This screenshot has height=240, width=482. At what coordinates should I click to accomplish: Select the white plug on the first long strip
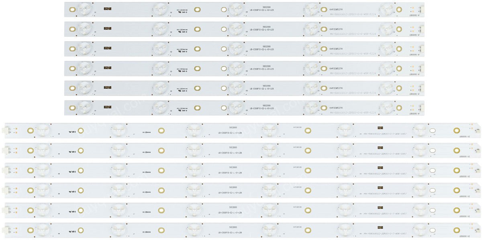[6, 130]
